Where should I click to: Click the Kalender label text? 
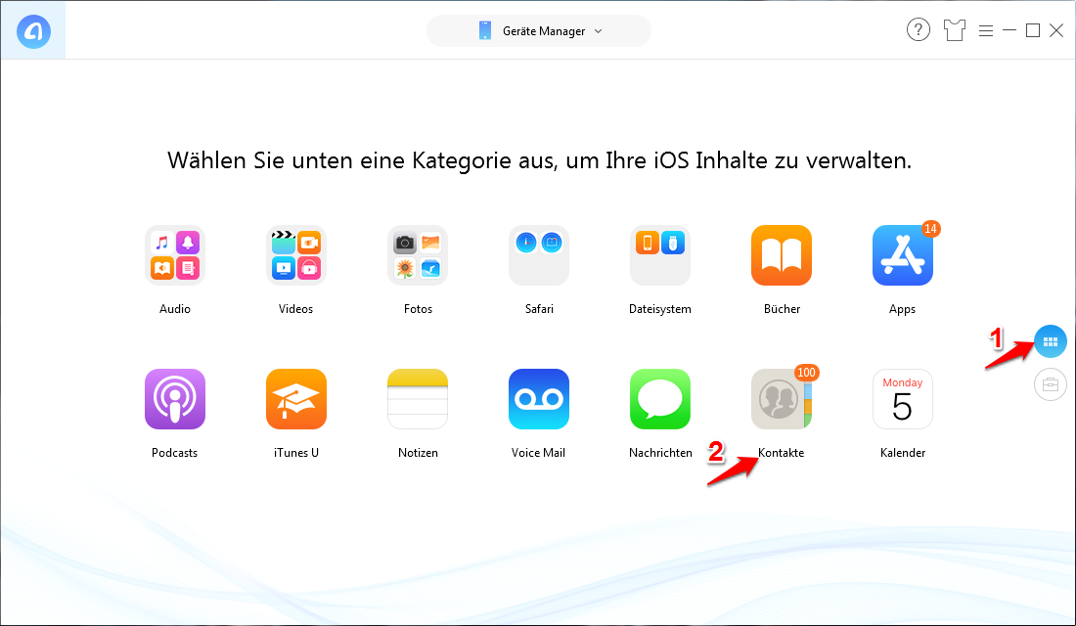[x=903, y=453]
